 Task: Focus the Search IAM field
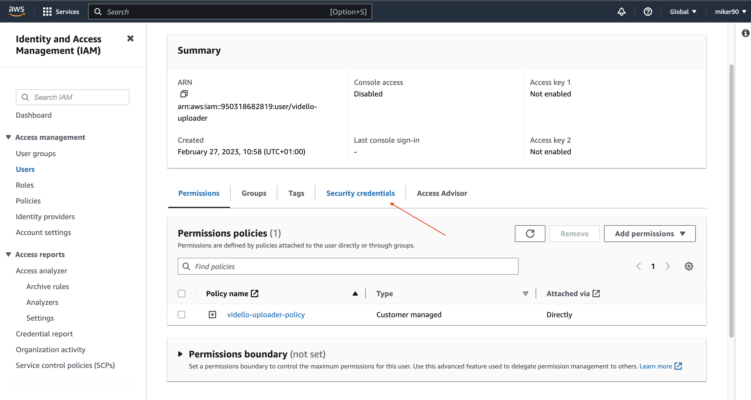point(72,97)
